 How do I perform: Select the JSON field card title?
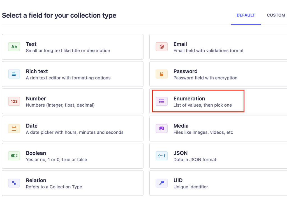pyautogui.click(x=180, y=153)
